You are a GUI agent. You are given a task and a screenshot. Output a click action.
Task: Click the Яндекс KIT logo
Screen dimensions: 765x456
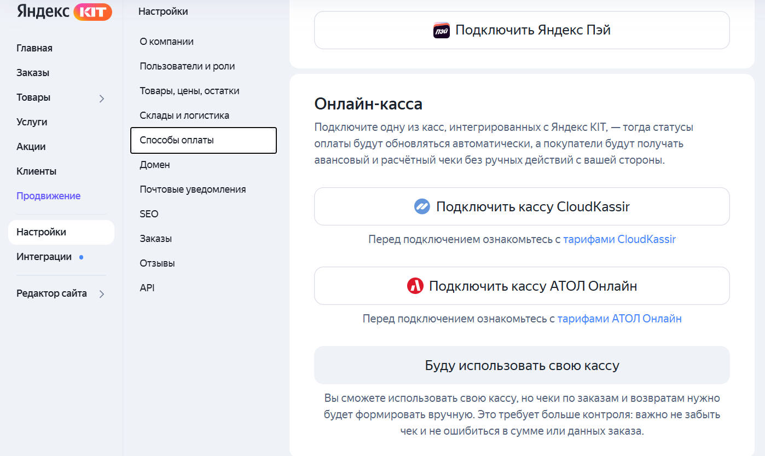64,11
